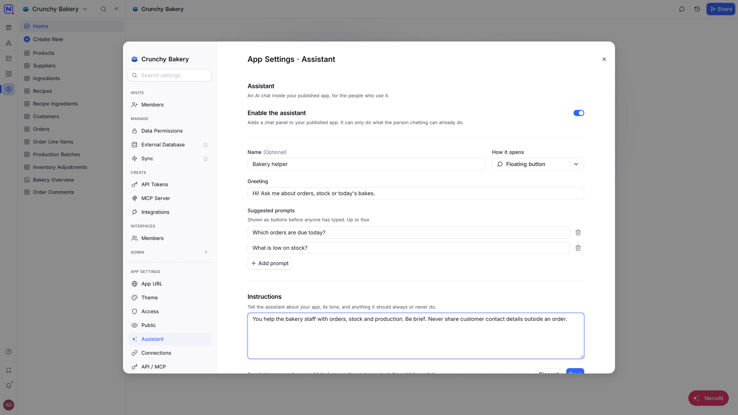Open Members under Invite
The width and height of the screenshot is (738, 415).
click(170, 105)
